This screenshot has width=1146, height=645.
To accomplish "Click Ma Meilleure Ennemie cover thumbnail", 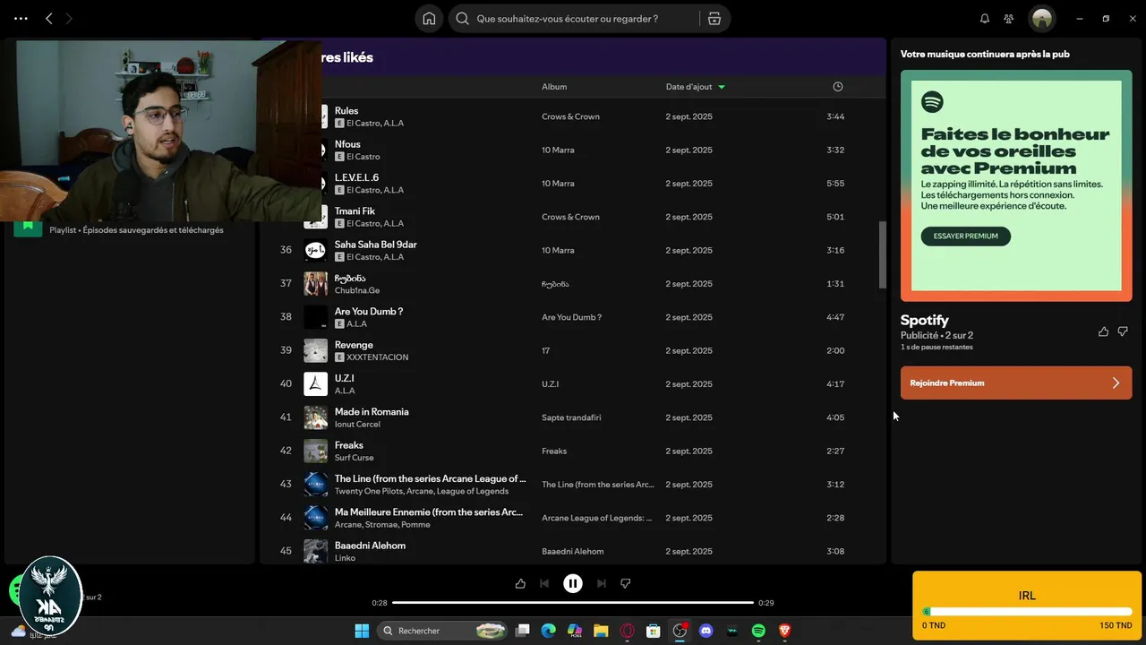I will (315, 518).
